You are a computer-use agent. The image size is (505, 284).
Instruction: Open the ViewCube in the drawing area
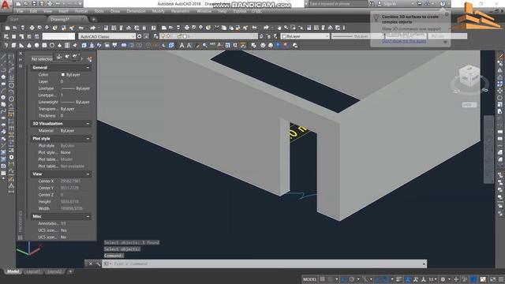[469, 77]
